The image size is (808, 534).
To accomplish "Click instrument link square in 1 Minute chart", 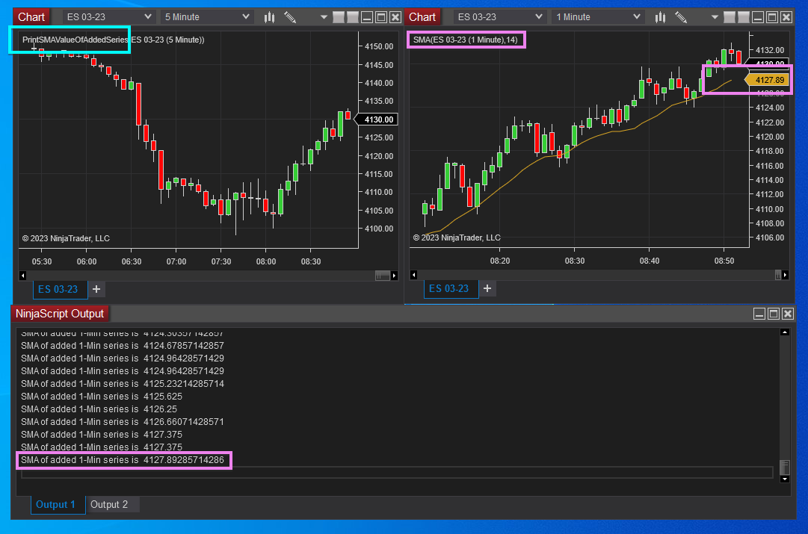I will coord(730,17).
